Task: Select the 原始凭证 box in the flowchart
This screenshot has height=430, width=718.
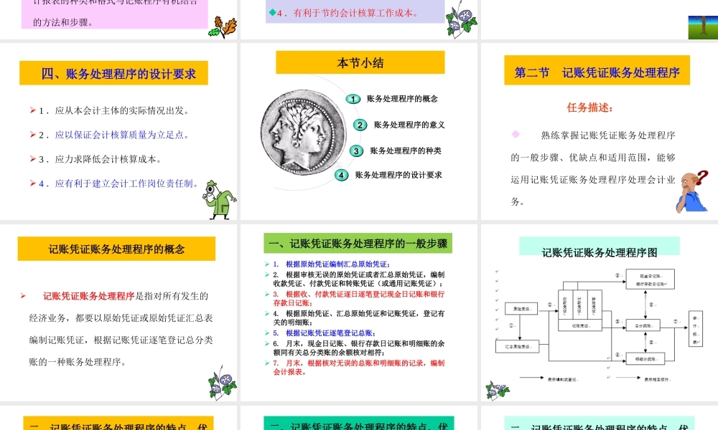Action: 521,308
